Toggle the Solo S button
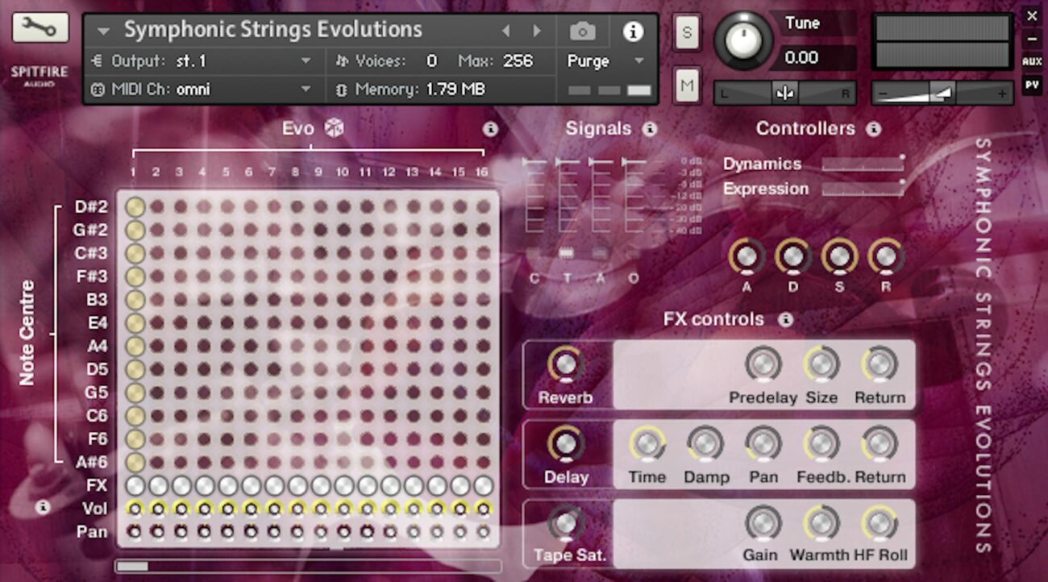The width and height of the screenshot is (1048, 582). [x=687, y=33]
